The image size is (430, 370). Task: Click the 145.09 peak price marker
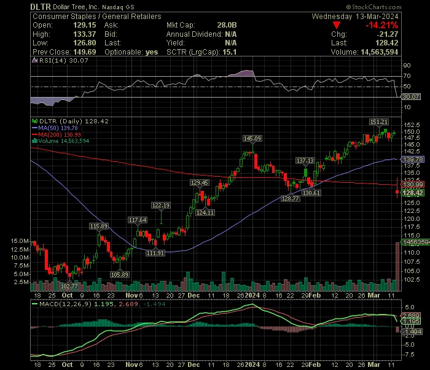click(x=252, y=139)
